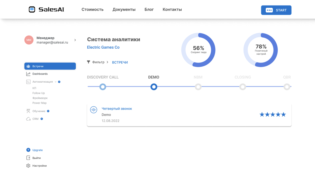The height and width of the screenshot is (172, 315).
Task: Click the first rating star
Action: click(x=262, y=114)
